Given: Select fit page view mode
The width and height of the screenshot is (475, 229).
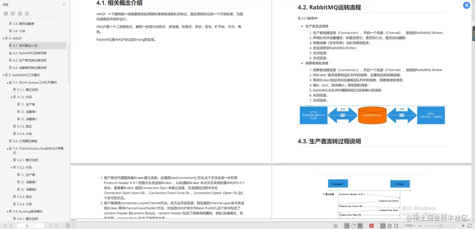Looking at the screenshot, I should click(x=390, y=226).
